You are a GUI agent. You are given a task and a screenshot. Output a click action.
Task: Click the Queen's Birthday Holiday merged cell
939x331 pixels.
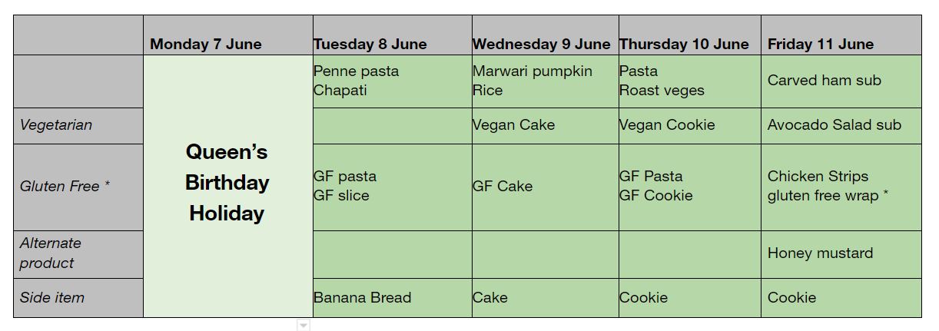[x=228, y=186]
